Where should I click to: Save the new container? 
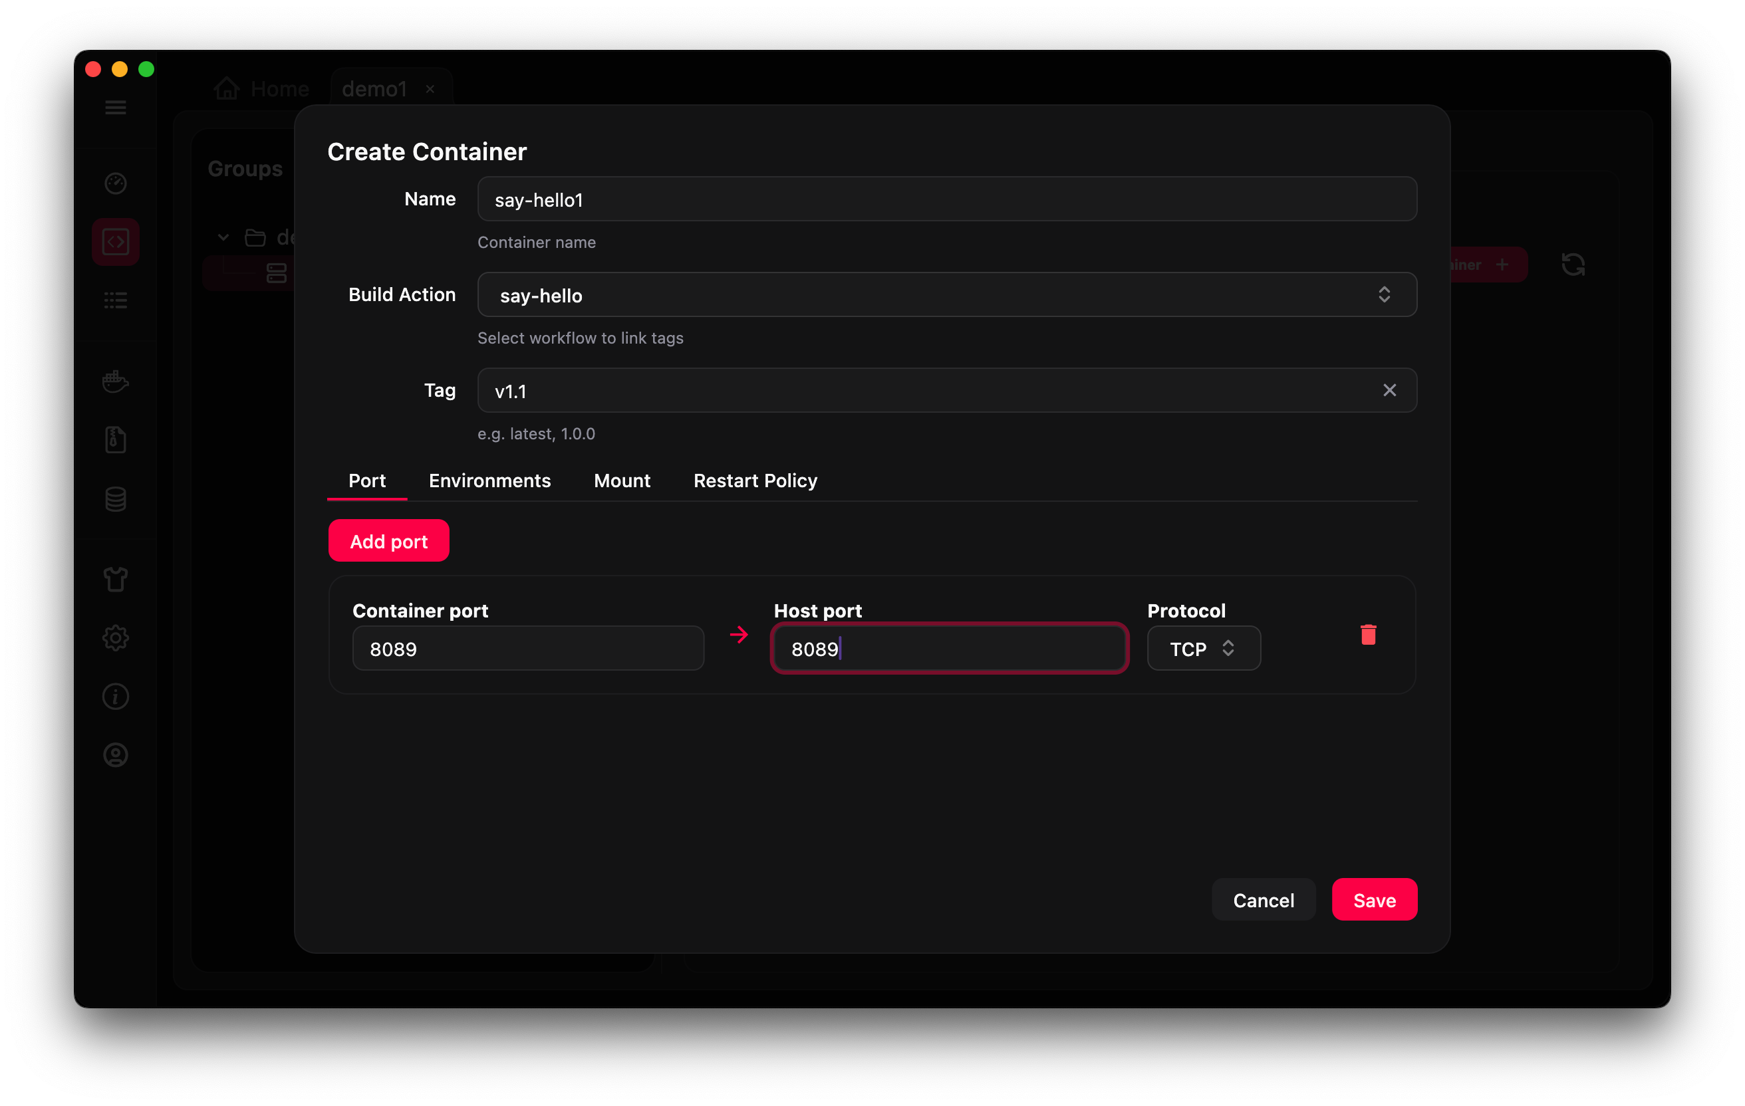(1374, 899)
